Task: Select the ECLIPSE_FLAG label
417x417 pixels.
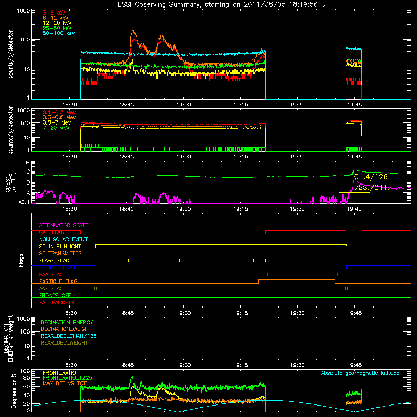Action: pos(57,267)
